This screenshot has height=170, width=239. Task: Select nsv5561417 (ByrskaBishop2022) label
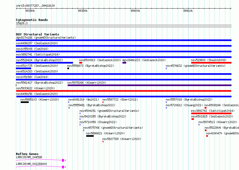39,83
